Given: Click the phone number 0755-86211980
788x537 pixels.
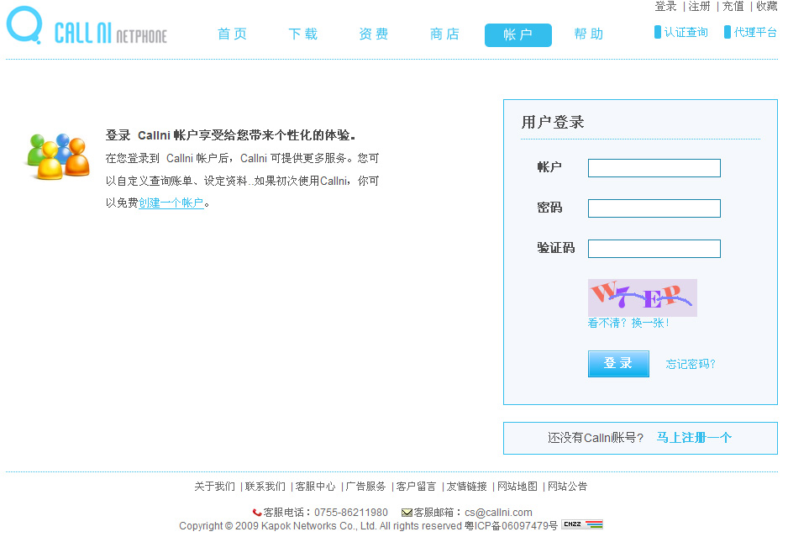Looking at the screenshot, I should point(351,513).
